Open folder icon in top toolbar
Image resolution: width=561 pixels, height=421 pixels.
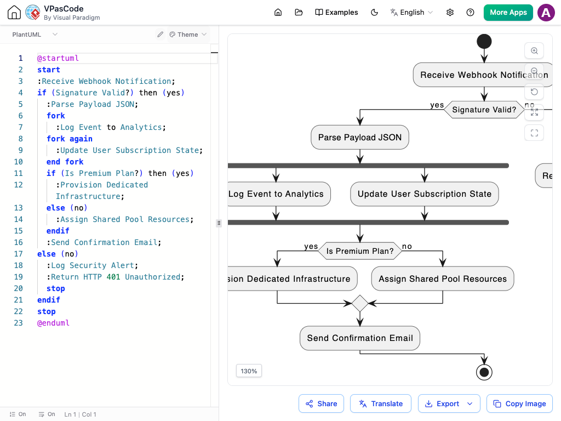coord(299,13)
